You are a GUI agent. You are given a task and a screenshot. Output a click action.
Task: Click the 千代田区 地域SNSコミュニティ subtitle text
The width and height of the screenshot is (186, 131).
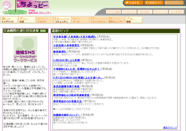pos(40,12)
